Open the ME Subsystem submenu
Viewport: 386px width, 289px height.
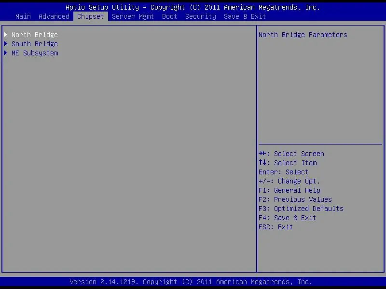tap(35, 53)
